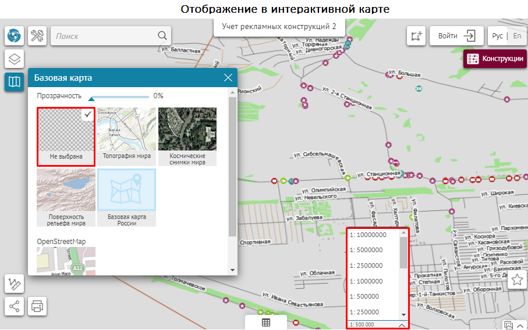Image resolution: width=528 pixels, height=330 pixels.
Task: Click the search magnifier icon
Action: [162, 36]
